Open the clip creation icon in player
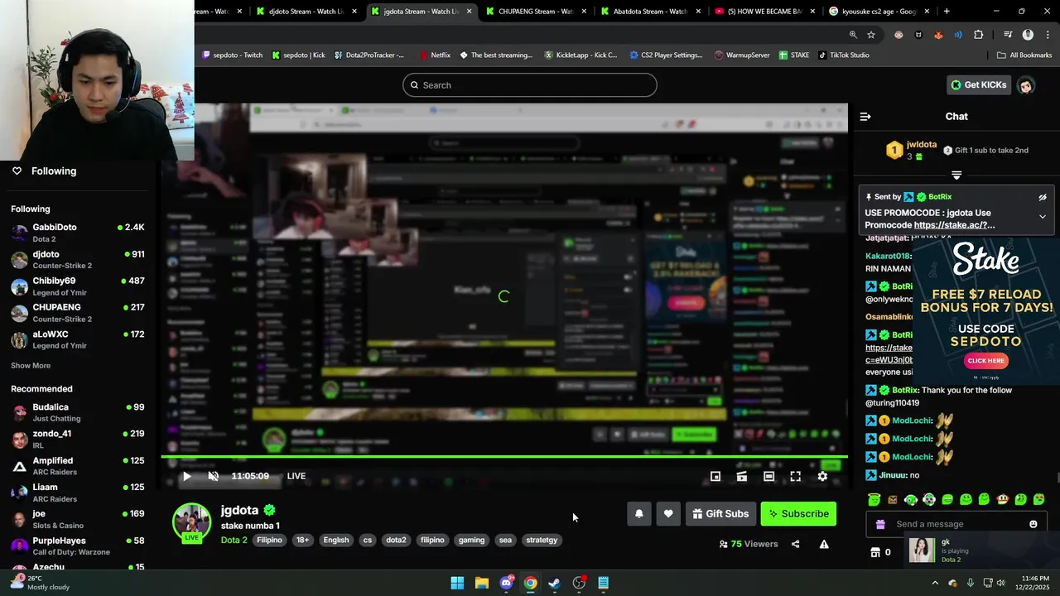Viewport: 1060px width, 596px height. tap(742, 476)
